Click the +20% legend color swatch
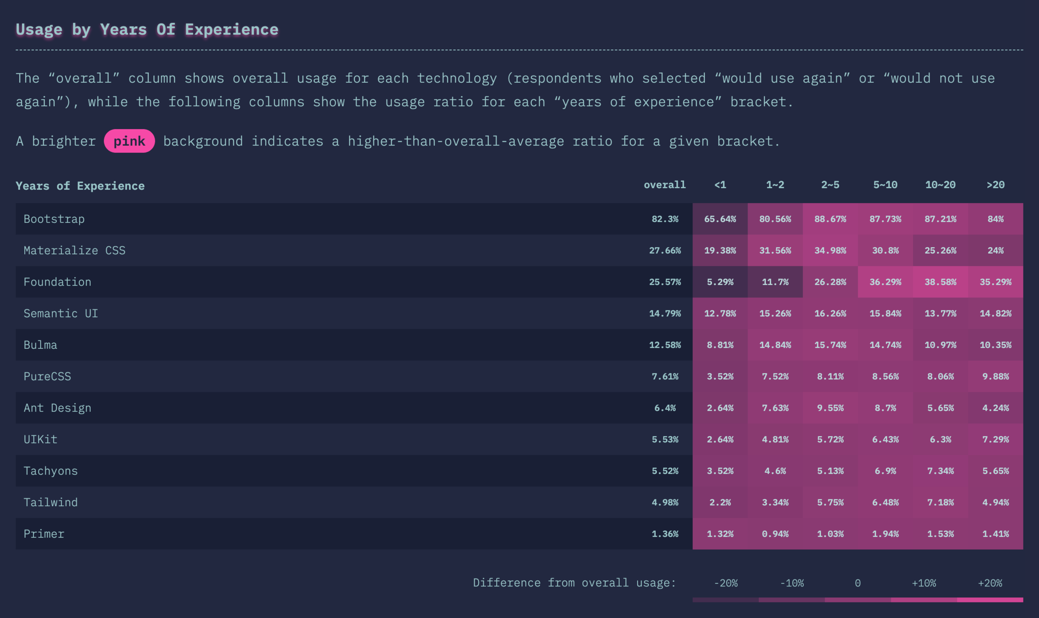 990,600
